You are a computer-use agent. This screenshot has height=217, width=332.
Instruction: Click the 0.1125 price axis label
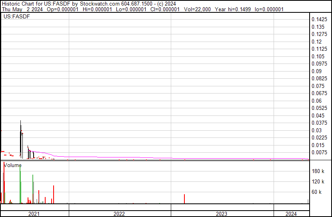[319, 49]
